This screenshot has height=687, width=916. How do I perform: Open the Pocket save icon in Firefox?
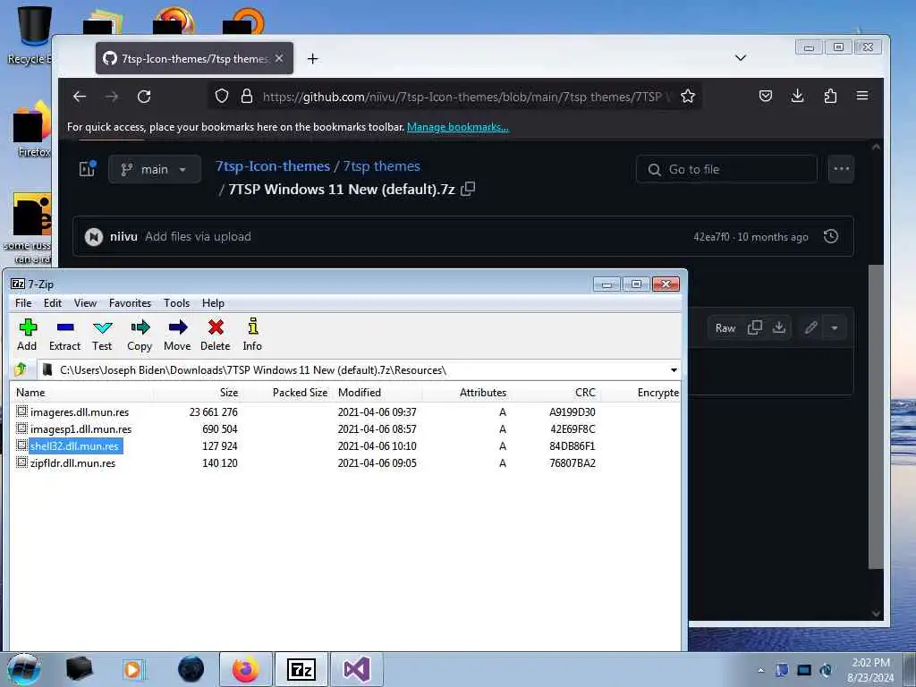pyautogui.click(x=766, y=96)
